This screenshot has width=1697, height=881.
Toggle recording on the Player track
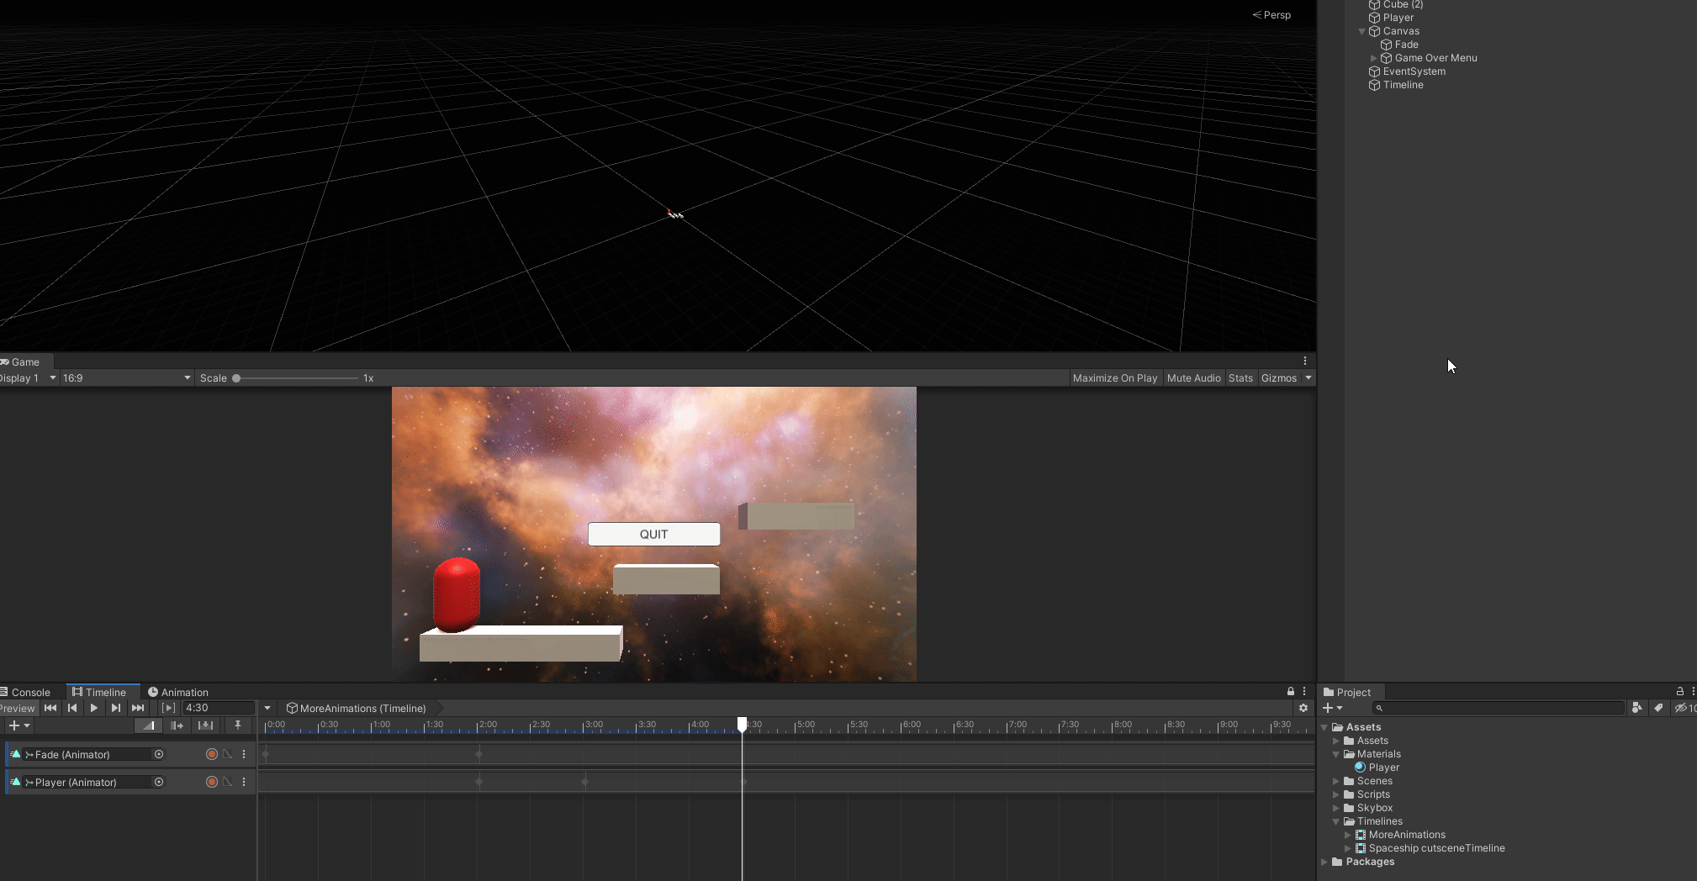212,782
